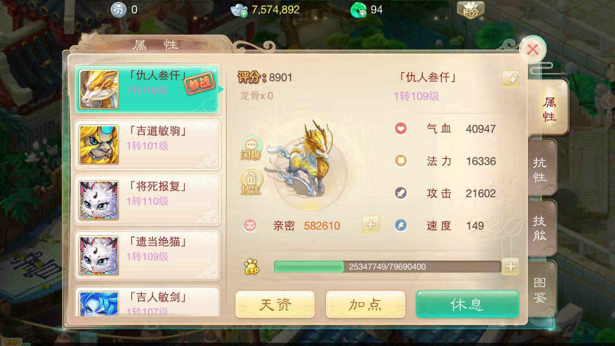Click the 贡 contribution coin icon

119,9
